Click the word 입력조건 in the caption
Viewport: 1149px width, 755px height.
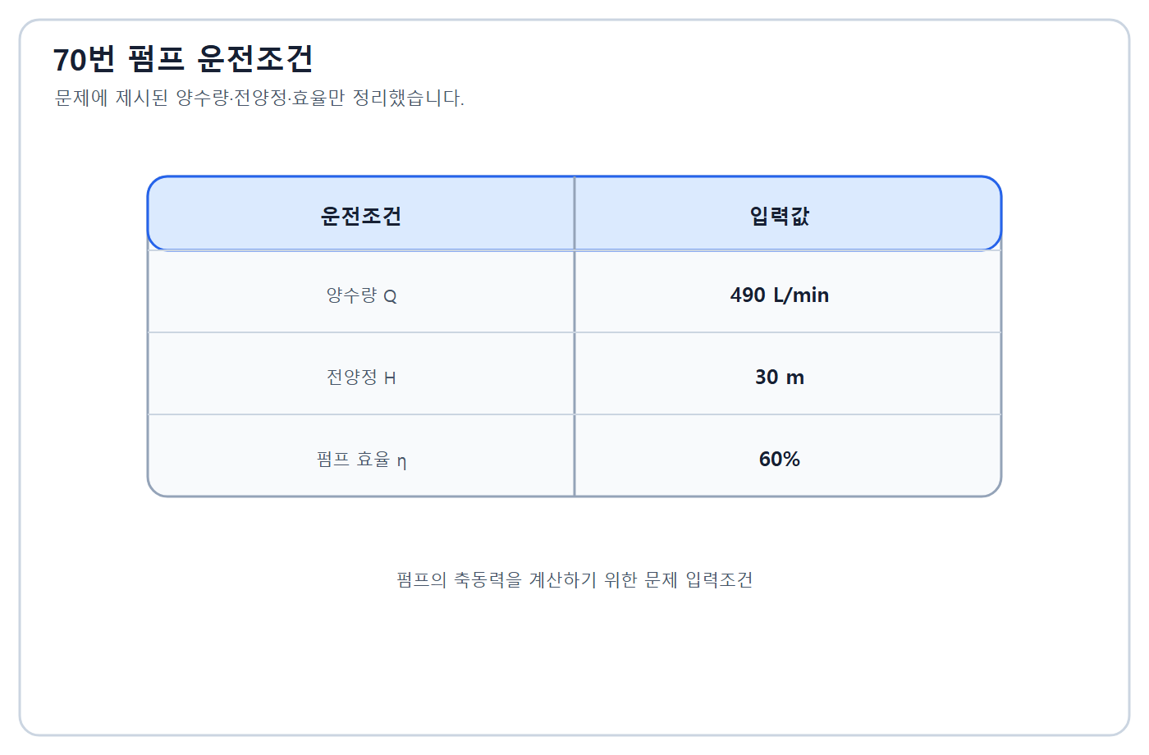click(719, 580)
